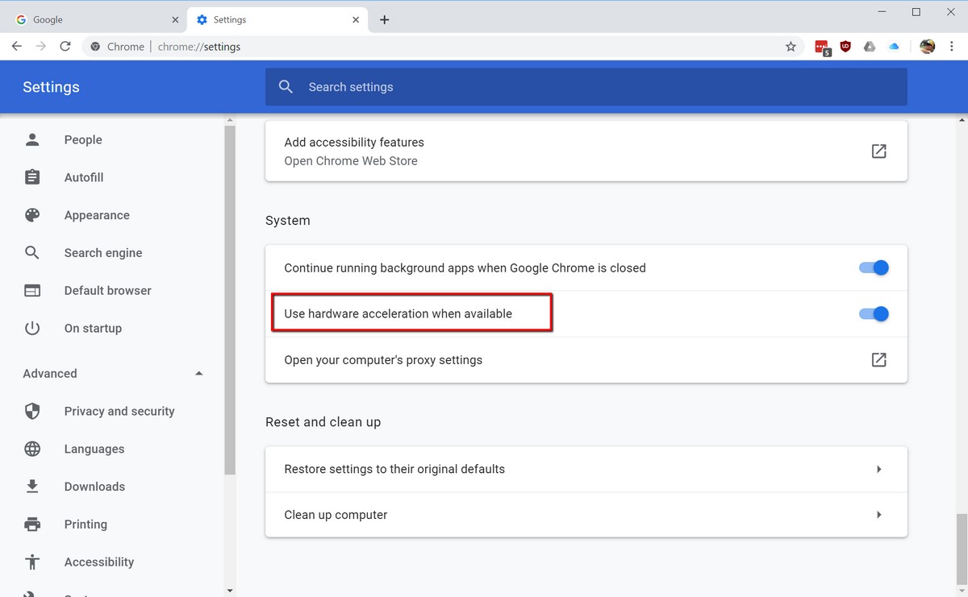Screen dimensions: 968x597
Task: Click the bookmark star icon in address bar
Action: 791,47
